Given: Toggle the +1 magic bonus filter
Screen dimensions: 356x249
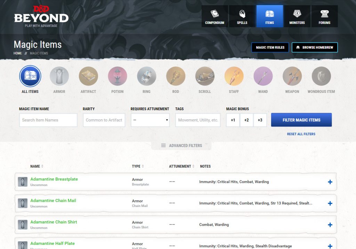Looking at the screenshot, I should pos(233,120).
